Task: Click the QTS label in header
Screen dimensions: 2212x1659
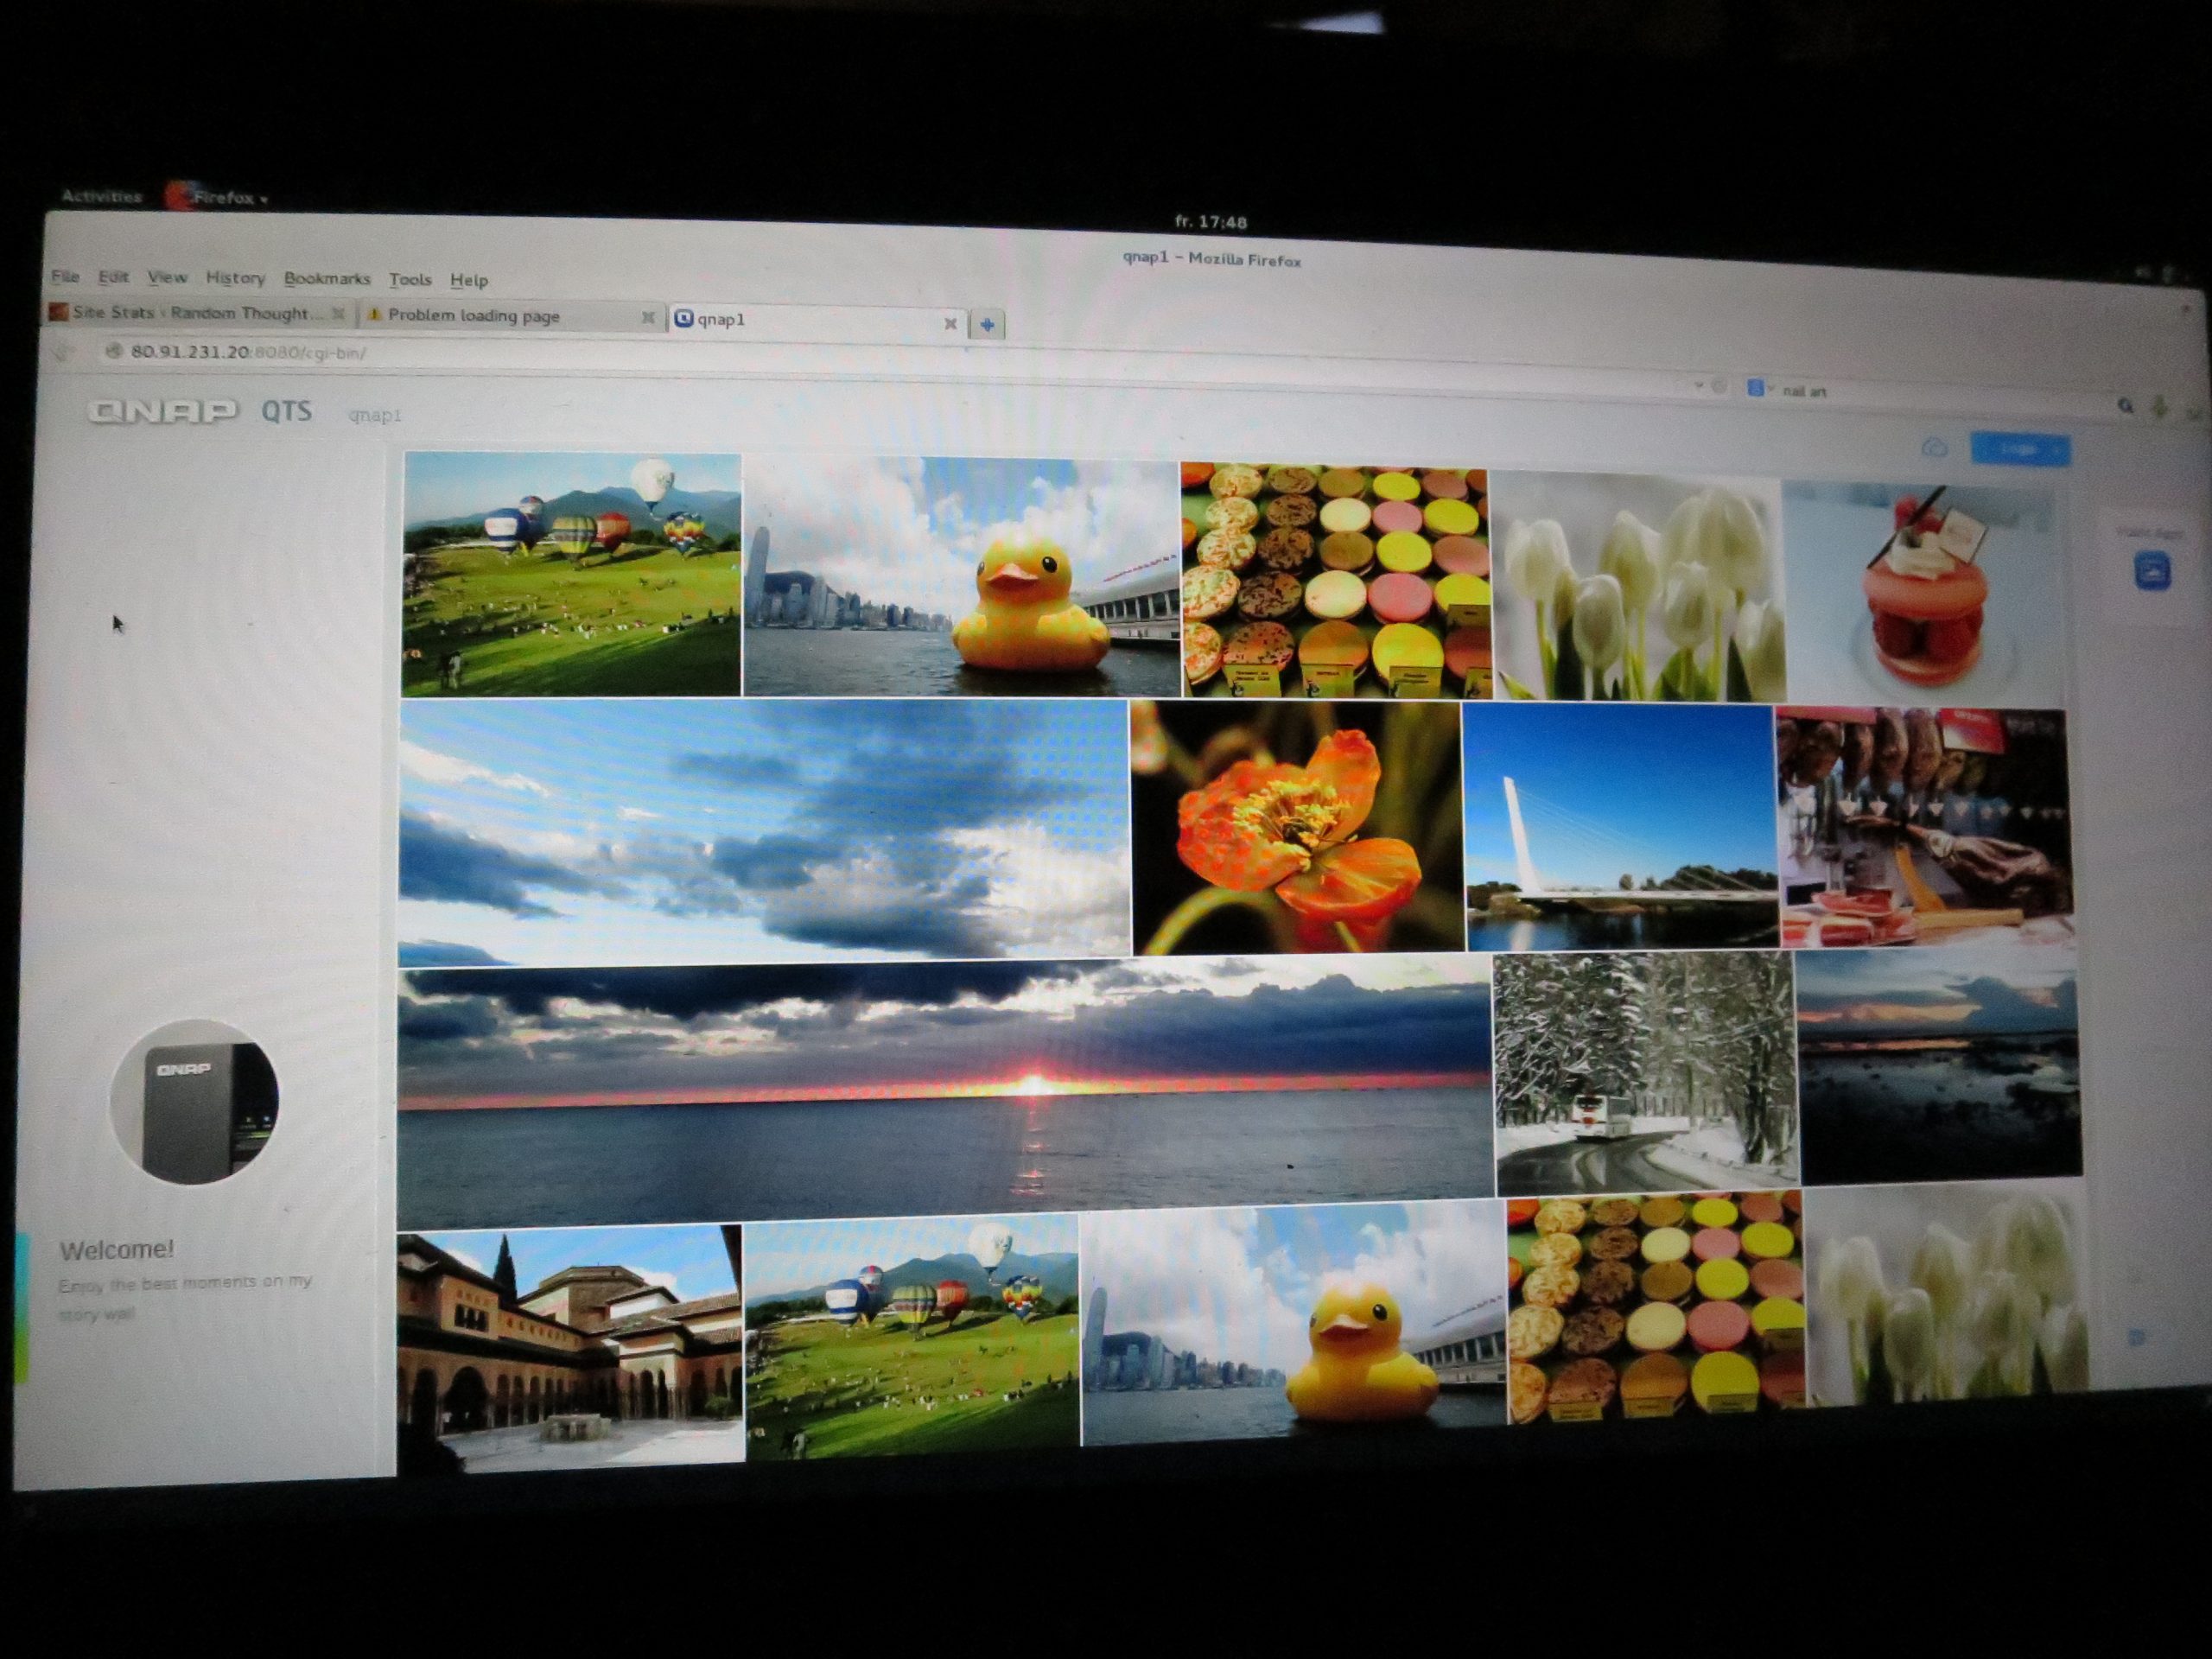Action: (287, 412)
